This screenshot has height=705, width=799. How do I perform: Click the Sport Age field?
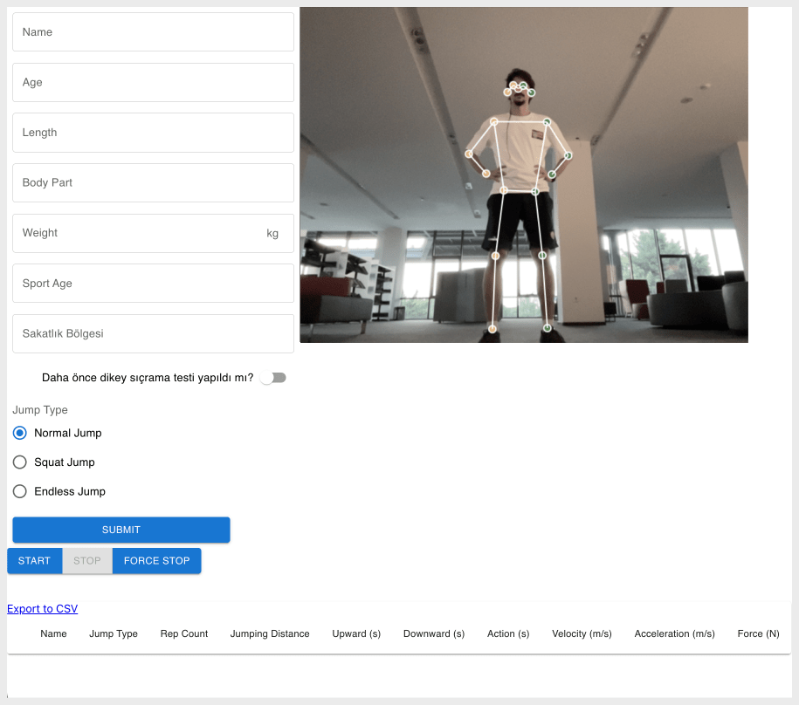pyautogui.click(x=153, y=284)
